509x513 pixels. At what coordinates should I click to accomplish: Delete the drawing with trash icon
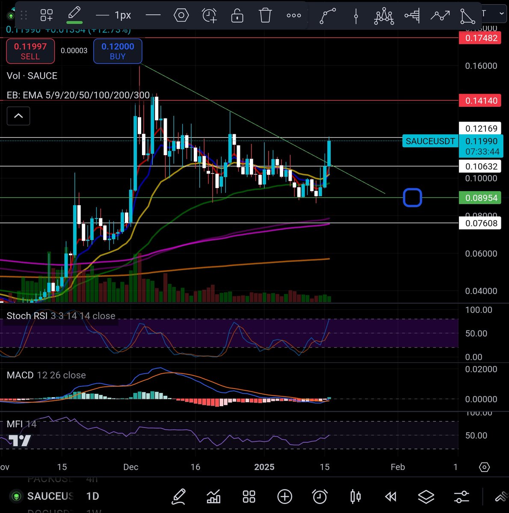[x=265, y=15]
